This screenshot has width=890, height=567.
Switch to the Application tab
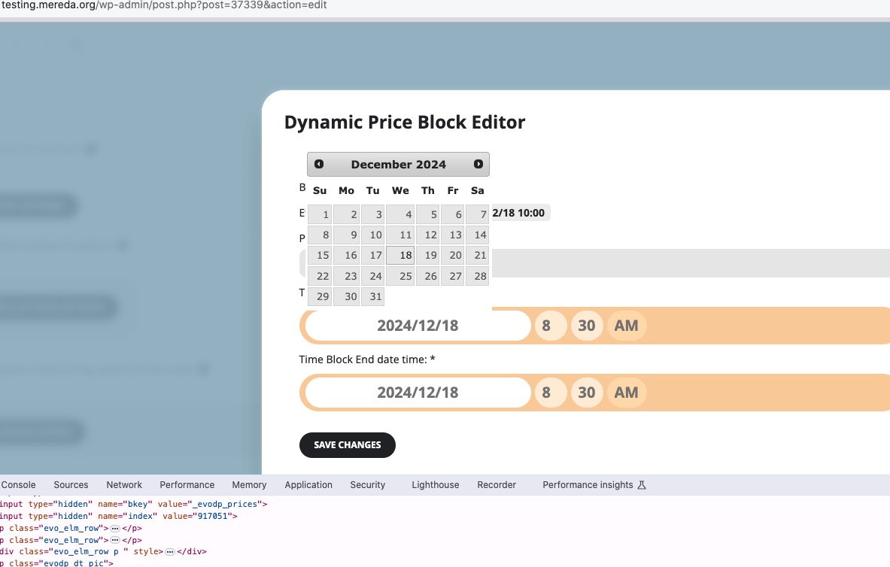(308, 485)
